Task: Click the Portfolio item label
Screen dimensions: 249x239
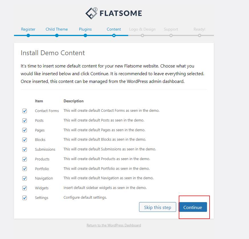Action: point(42,169)
